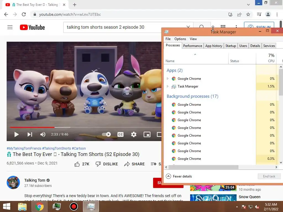Expand Task Manager app row
283x212 pixels.
pyautogui.click(x=167, y=86)
